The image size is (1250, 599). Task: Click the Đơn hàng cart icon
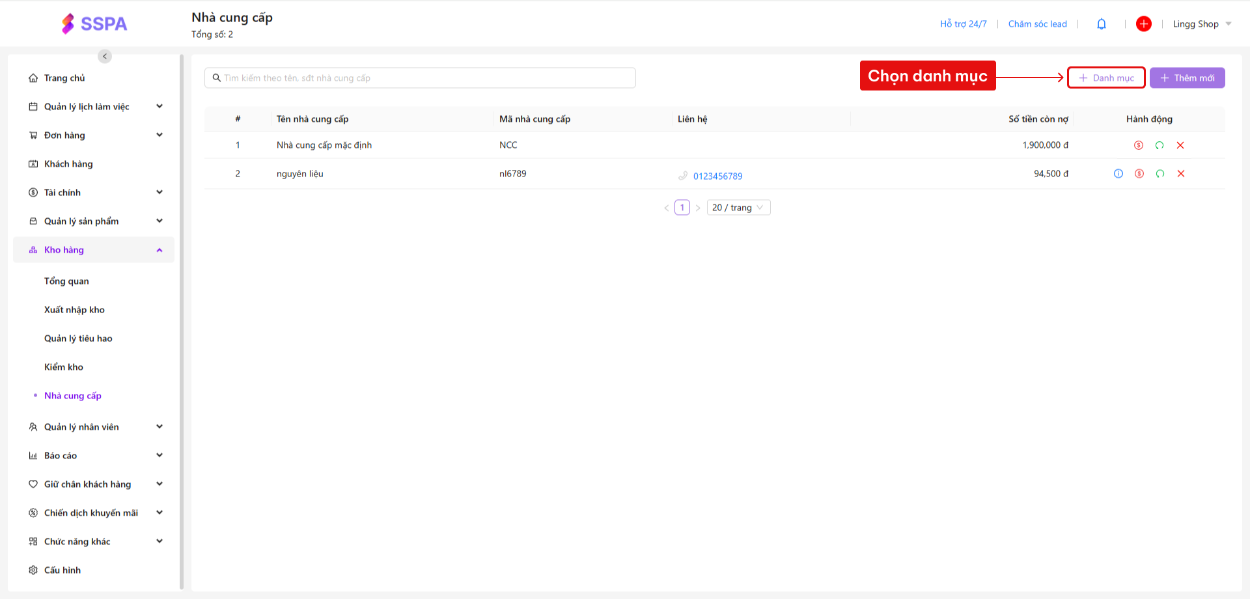[x=33, y=135]
